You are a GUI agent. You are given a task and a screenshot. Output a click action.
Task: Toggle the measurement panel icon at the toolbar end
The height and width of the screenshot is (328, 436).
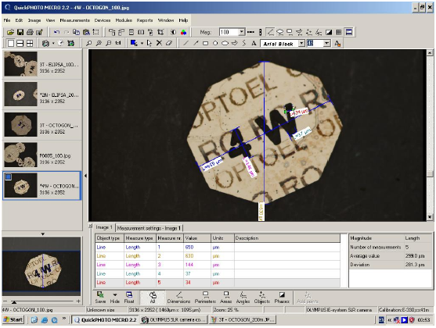(x=348, y=32)
